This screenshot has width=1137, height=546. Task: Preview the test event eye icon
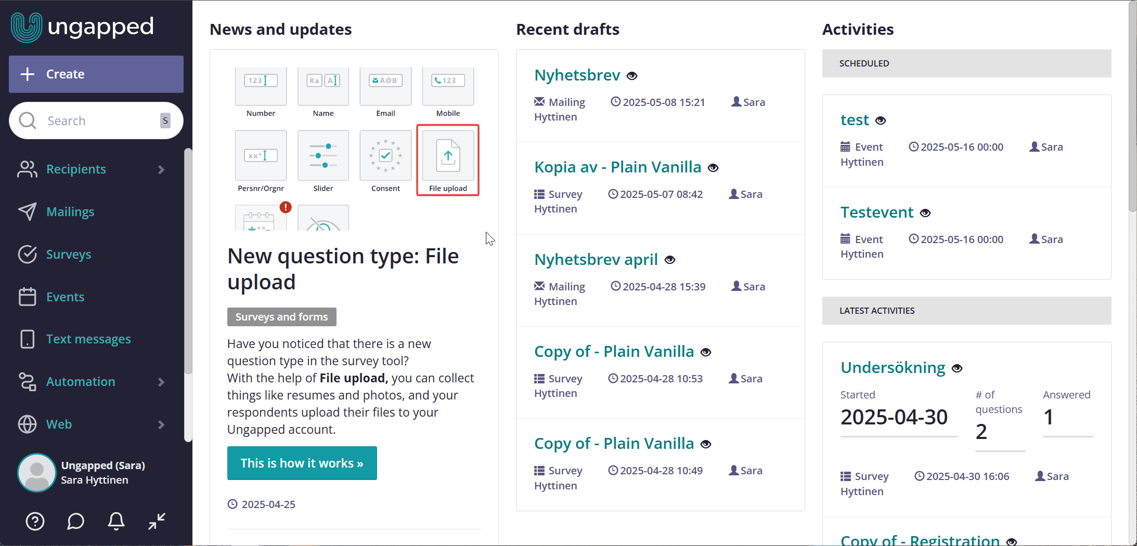pos(881,121)
